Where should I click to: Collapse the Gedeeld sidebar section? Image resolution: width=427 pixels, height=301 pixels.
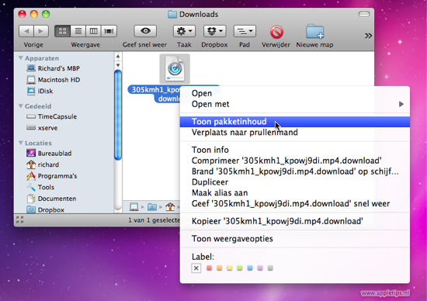click(21, 106)
